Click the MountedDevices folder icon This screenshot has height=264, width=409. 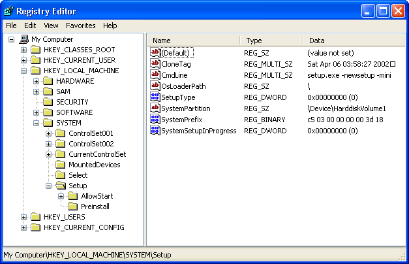coord(61,165)
